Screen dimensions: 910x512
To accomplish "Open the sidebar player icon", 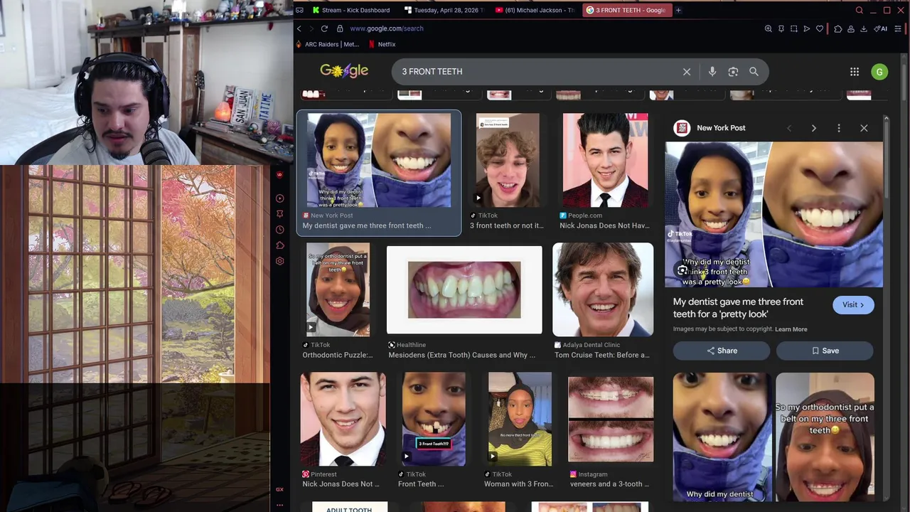I will click(x=279, y=198).
